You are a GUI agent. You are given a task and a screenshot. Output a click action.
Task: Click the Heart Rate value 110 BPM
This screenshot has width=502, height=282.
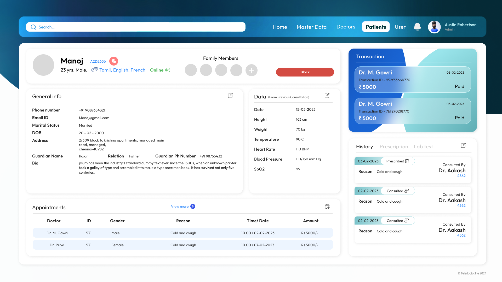[303, 149]
